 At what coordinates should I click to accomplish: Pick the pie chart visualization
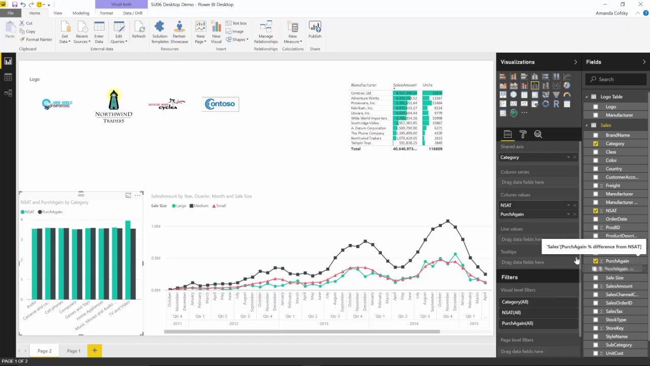pos(567,85)
